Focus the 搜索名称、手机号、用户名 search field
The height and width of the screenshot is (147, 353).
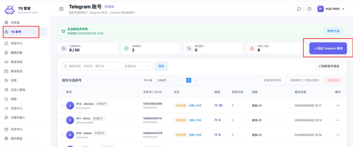[x=91, y=66]
